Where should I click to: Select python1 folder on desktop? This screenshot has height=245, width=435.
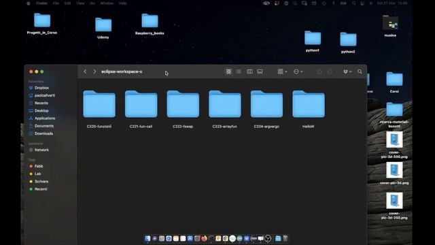[313, 38]
